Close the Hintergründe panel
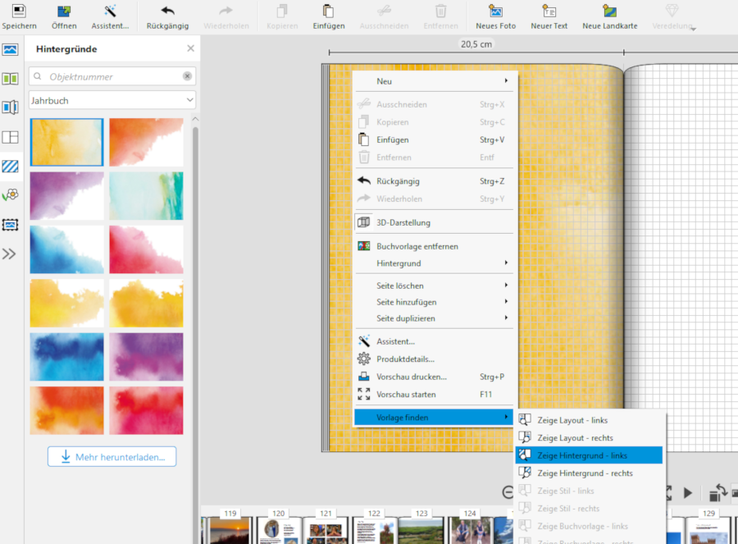The height and width of the screenshot is (544, 738). click(190, 48)
